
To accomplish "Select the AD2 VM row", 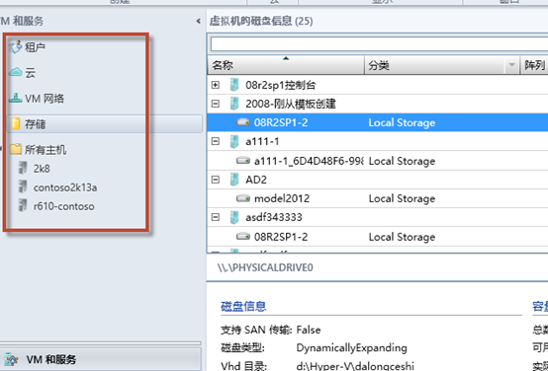I will click(378, 180).
